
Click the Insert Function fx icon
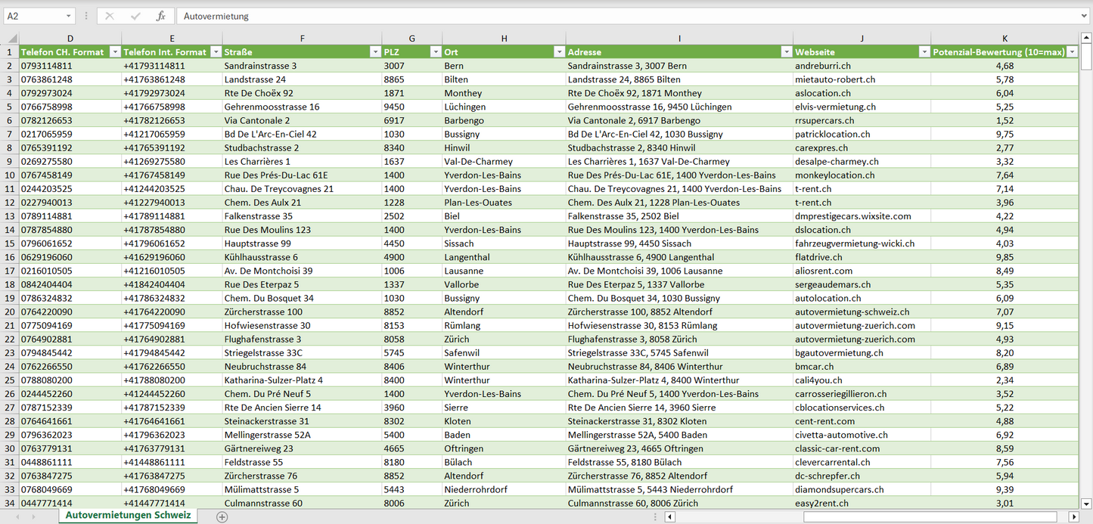(x=160, y=16)
